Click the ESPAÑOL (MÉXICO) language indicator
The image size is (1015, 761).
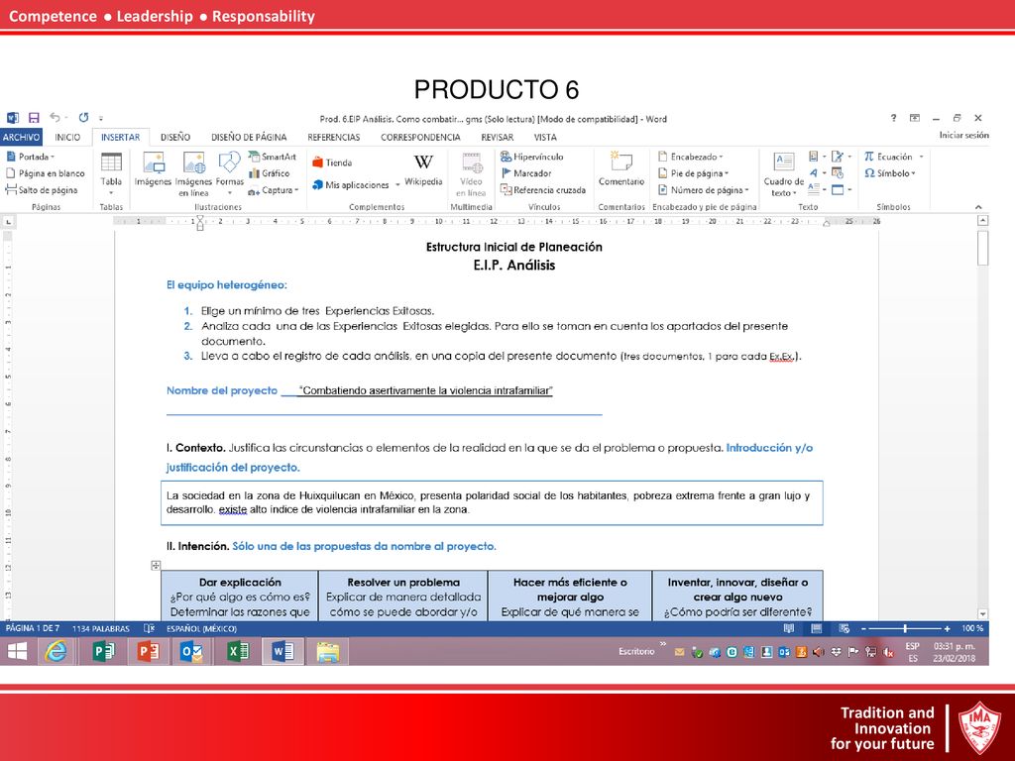pos(201,628)
